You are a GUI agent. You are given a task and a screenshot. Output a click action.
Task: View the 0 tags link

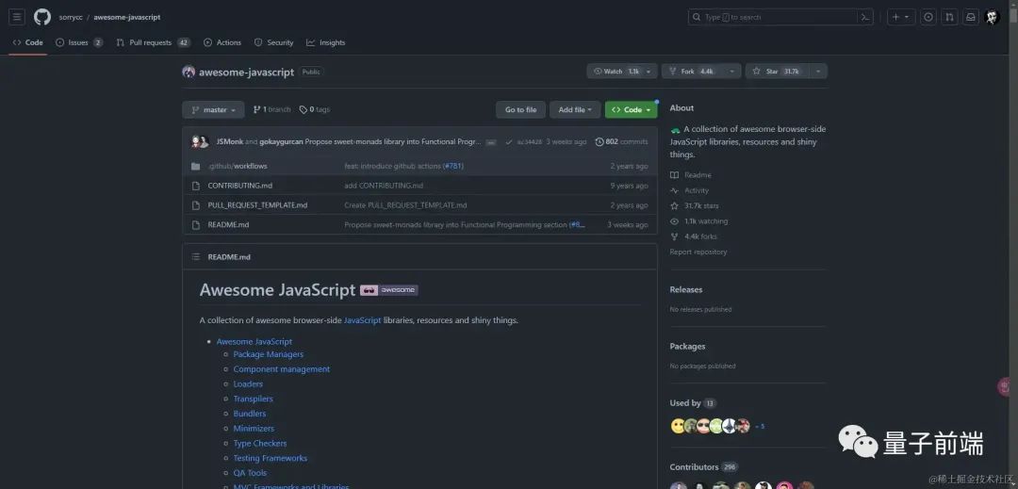(x=314, y=109)
